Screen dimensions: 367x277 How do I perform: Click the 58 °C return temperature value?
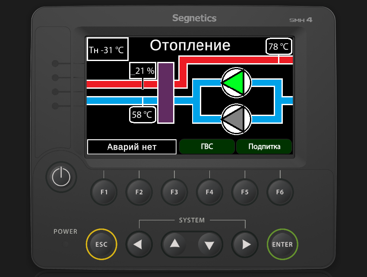pyautogui.click(x=142, y=115)
